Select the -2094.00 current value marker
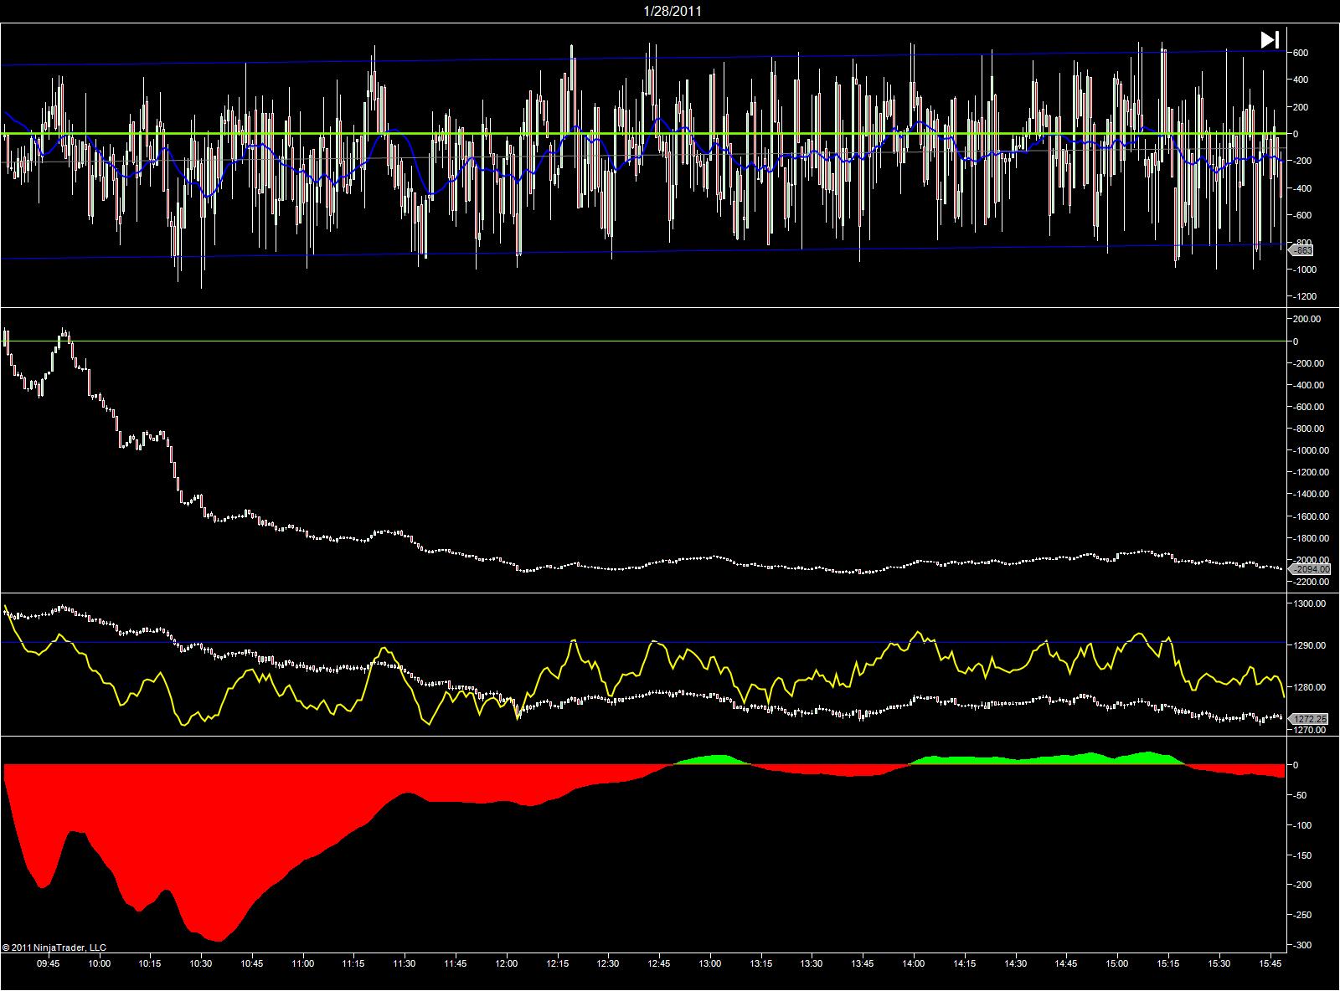1340x991 pixels. [x=1309, y=569]
